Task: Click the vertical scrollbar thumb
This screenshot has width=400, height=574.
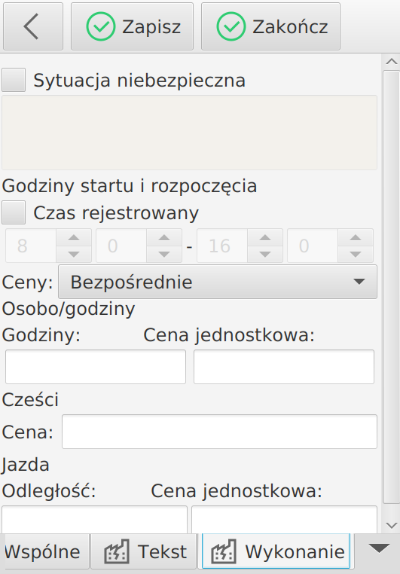Action: click(x=392, y=287)
